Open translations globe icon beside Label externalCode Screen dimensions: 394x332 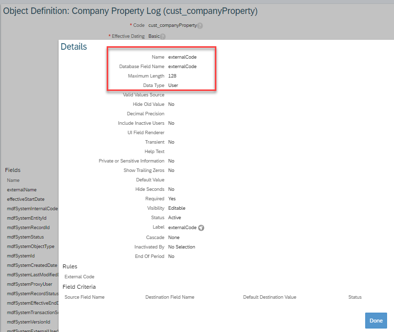point(201,228)
